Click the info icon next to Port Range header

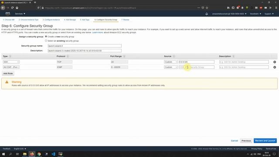[x=124, y=56]
